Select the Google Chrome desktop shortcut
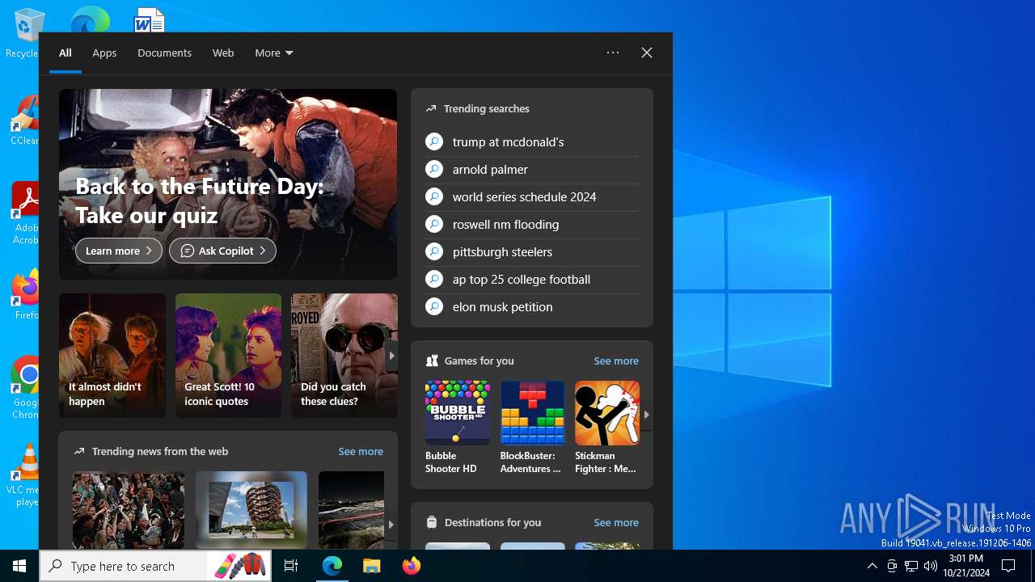The height and width of the screenshot is (582, 1035). [x=24, y=386]
